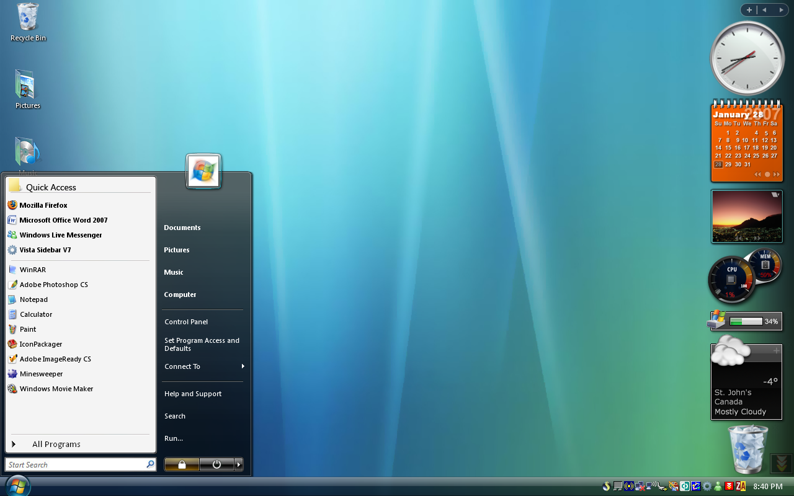Launch Vista Sidebar V7

tap(79, 250)
